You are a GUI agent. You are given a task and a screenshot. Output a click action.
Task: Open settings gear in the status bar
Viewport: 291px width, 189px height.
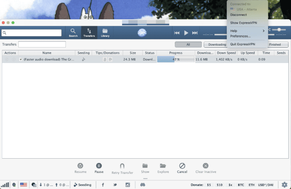coord(284,184)
